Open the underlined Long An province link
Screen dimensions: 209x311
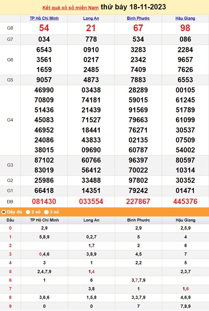point(91,18)
